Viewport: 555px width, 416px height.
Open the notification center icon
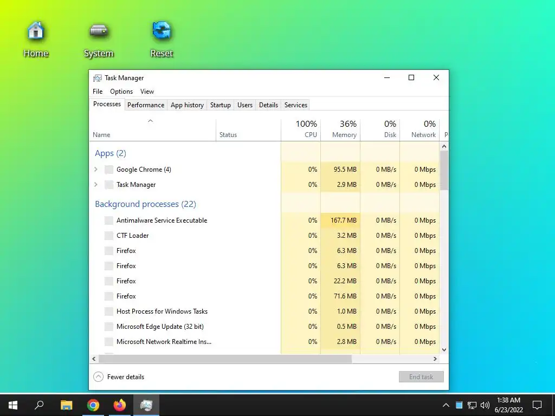pos(537,405)
